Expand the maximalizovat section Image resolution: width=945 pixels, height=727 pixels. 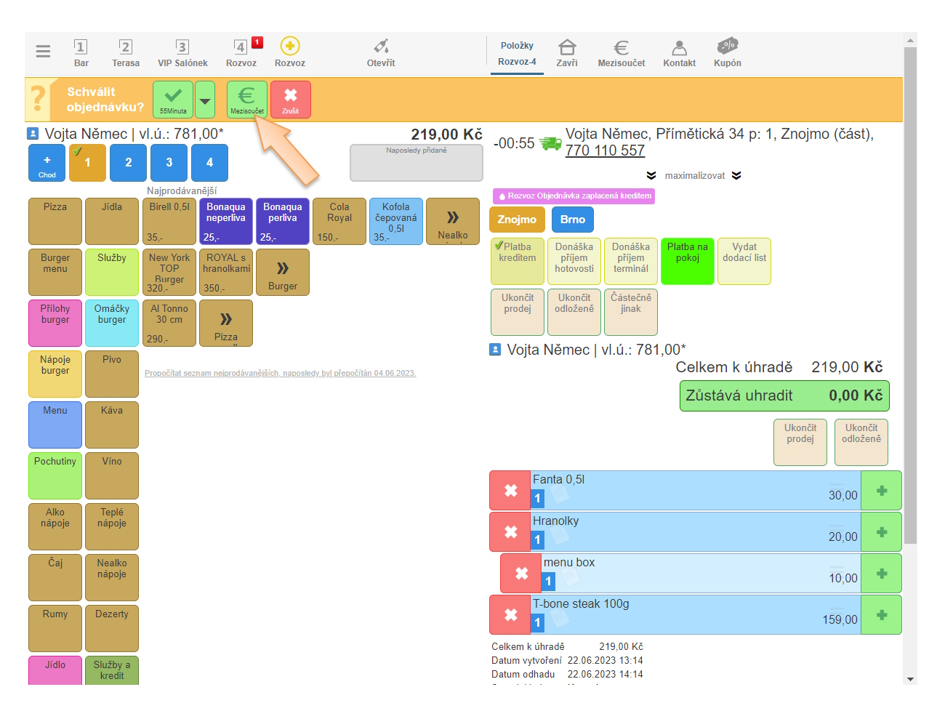click(x=694, y=176)
